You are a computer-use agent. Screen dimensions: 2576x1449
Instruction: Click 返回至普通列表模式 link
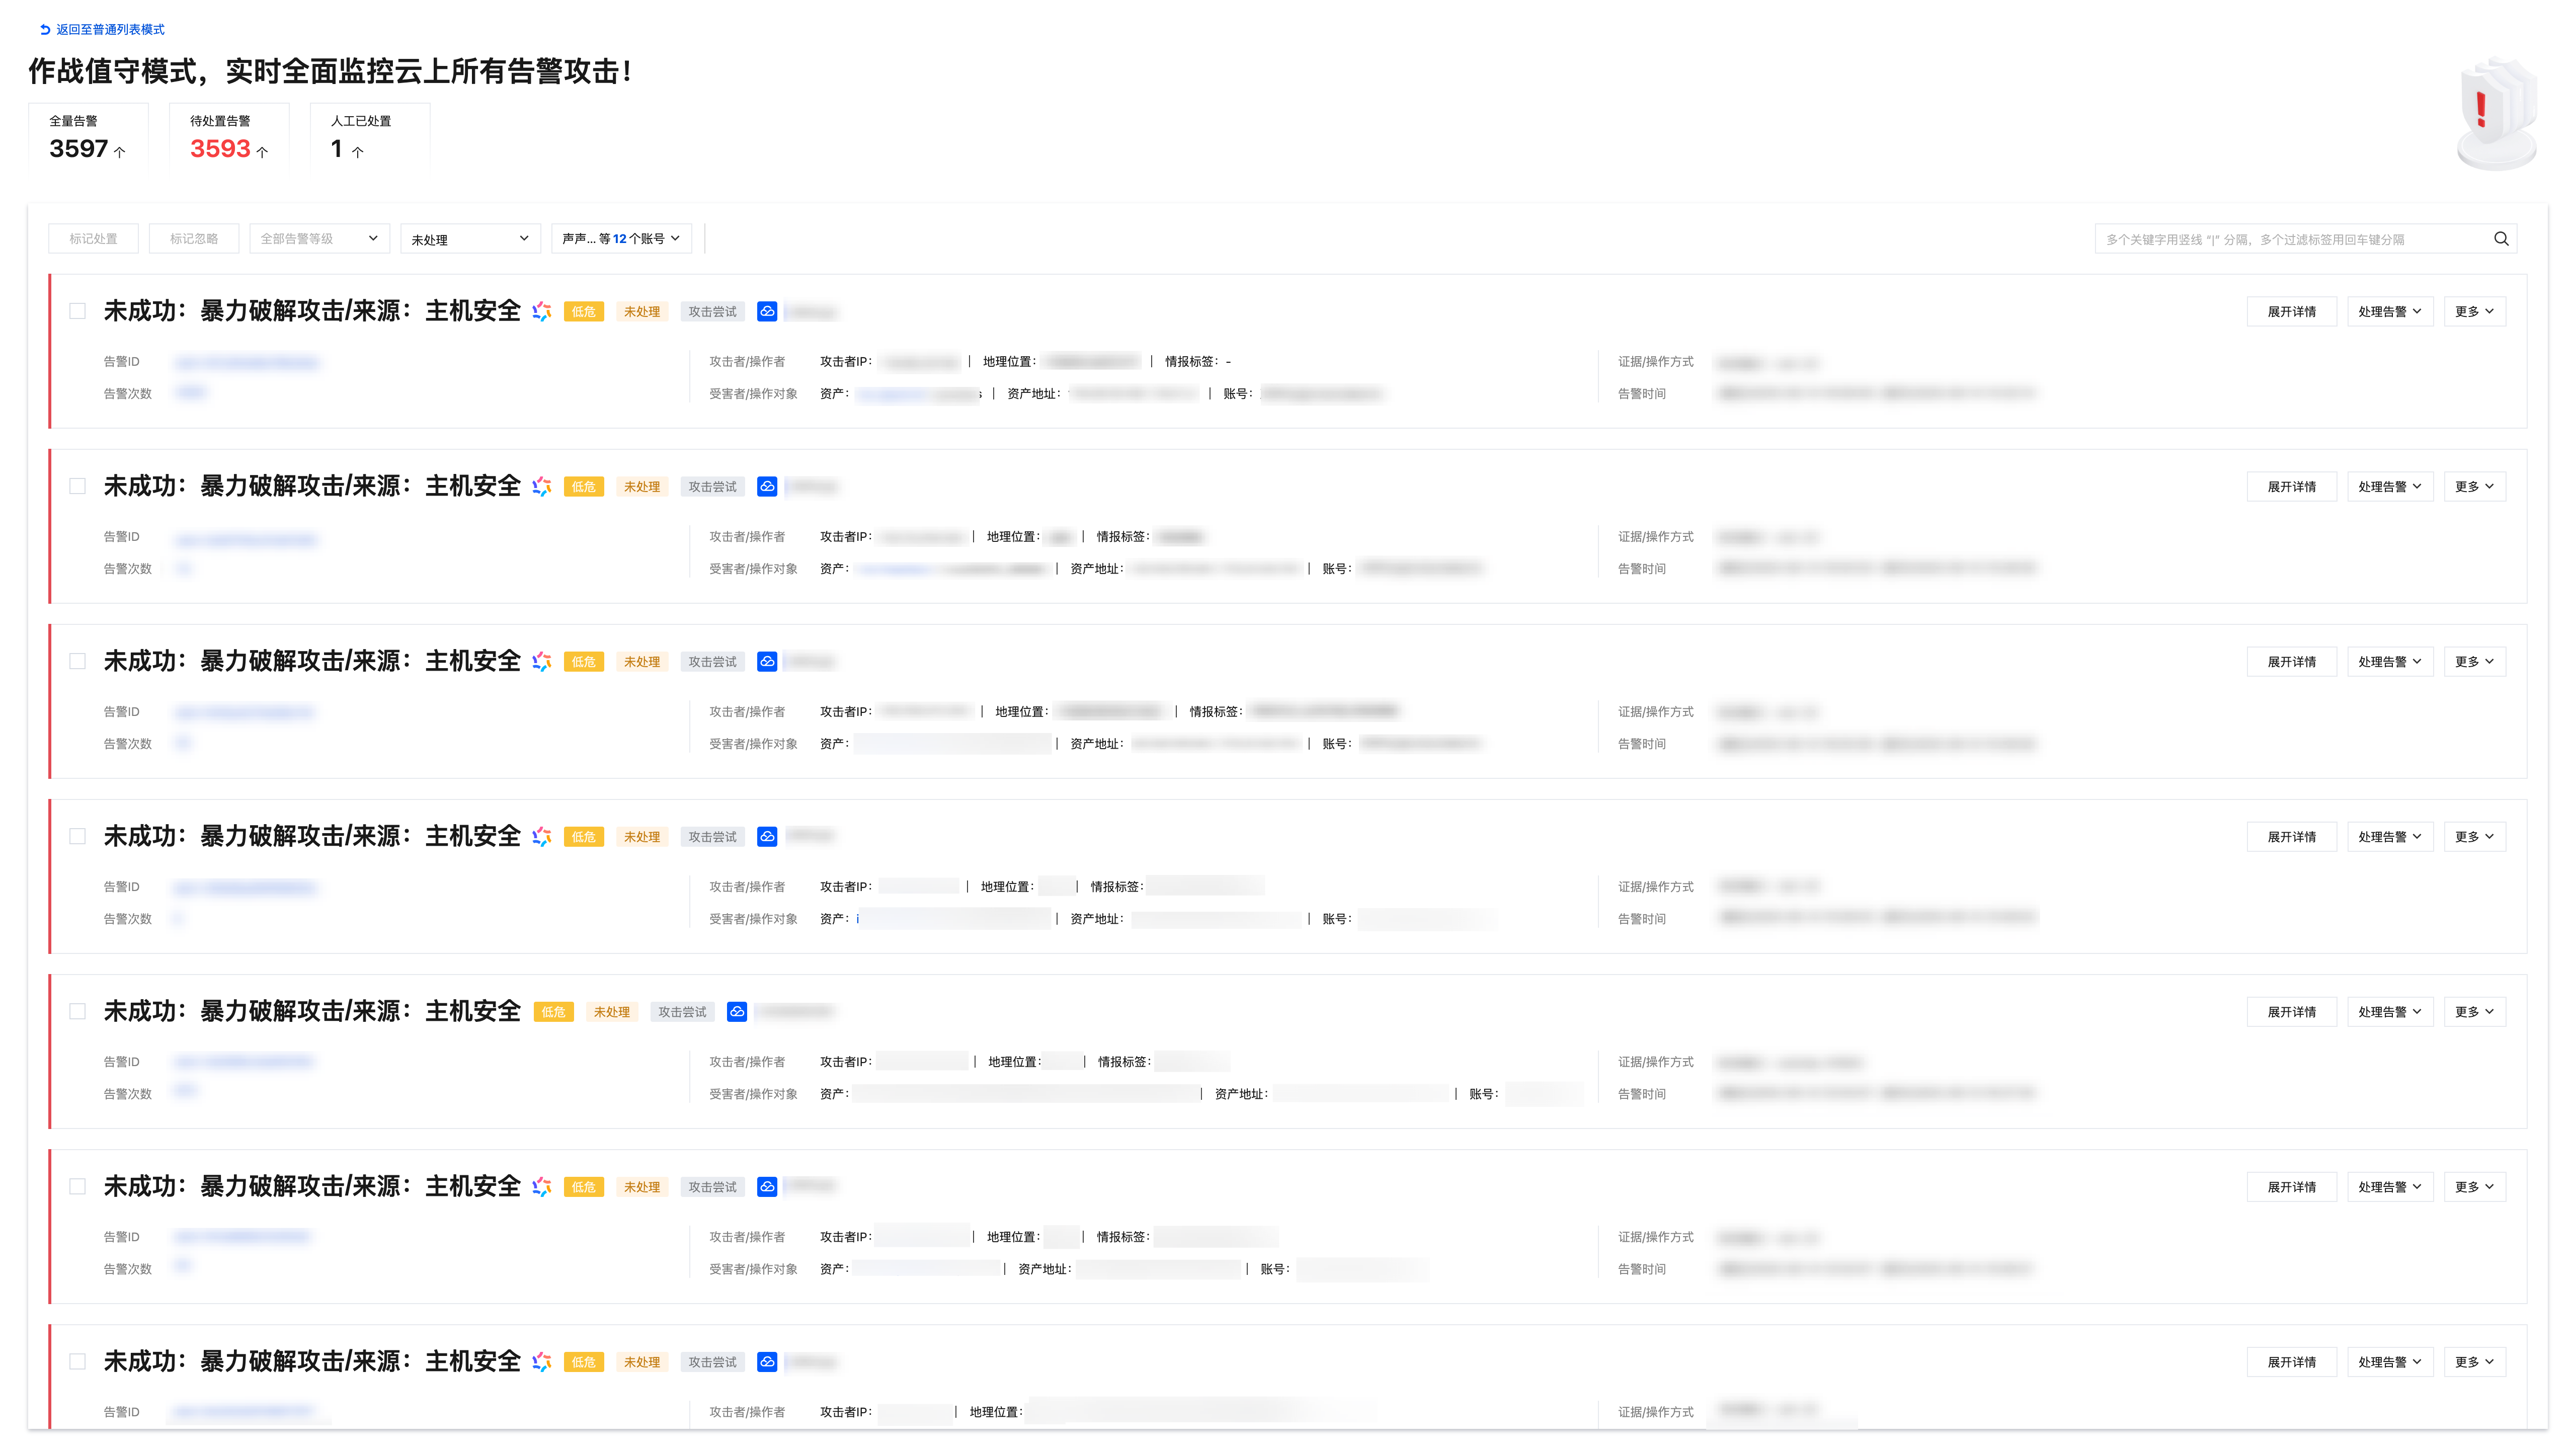click(x=110, y=30)
